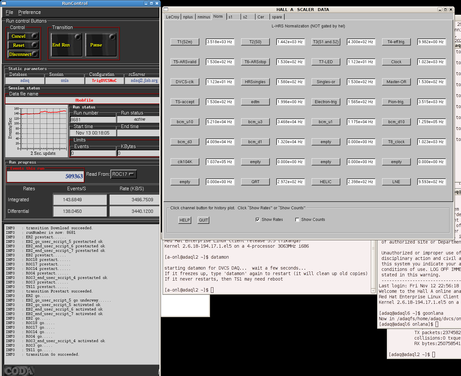Click the LNE channel button

[396, 182]
